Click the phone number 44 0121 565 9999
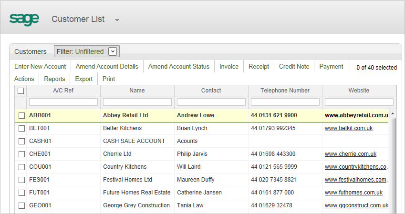 [x=274, y=167]
